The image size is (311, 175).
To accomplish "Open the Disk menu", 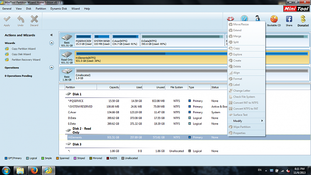I will (x=29, y=9).
